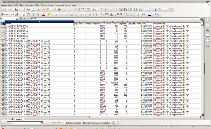Expand the font name dropdown
This screenshot has width=211, height=129.
[x=16, y=14]
